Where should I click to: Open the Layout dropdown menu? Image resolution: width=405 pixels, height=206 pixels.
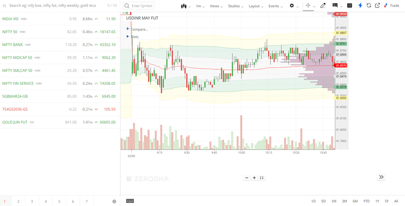pos(256,6)
